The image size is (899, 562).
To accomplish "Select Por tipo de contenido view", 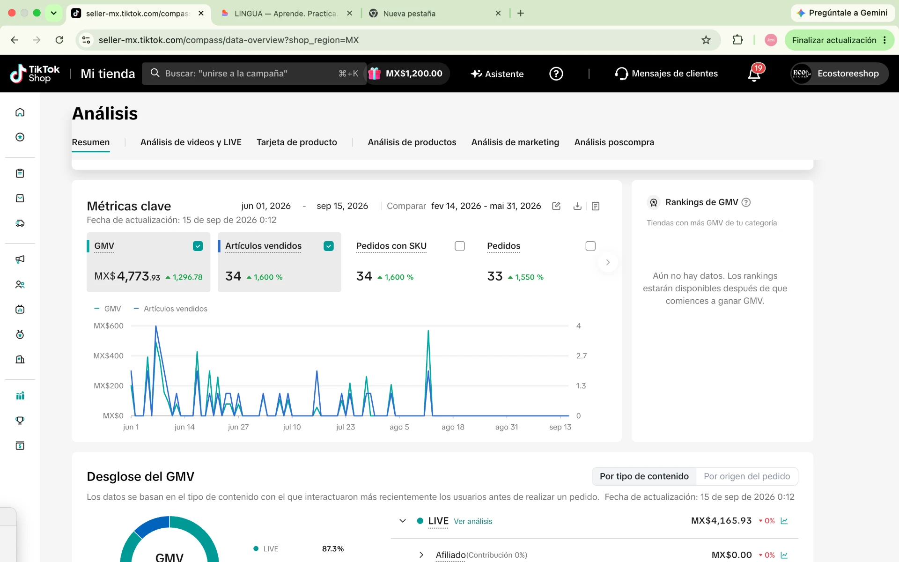I will click(x=644, y=476).
